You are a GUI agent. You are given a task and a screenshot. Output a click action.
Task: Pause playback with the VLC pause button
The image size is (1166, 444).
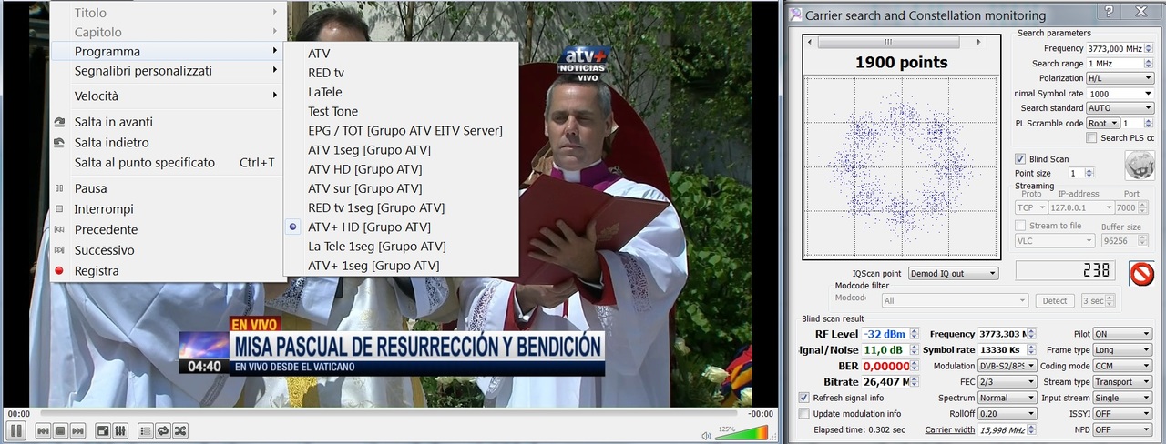(15, 430)
